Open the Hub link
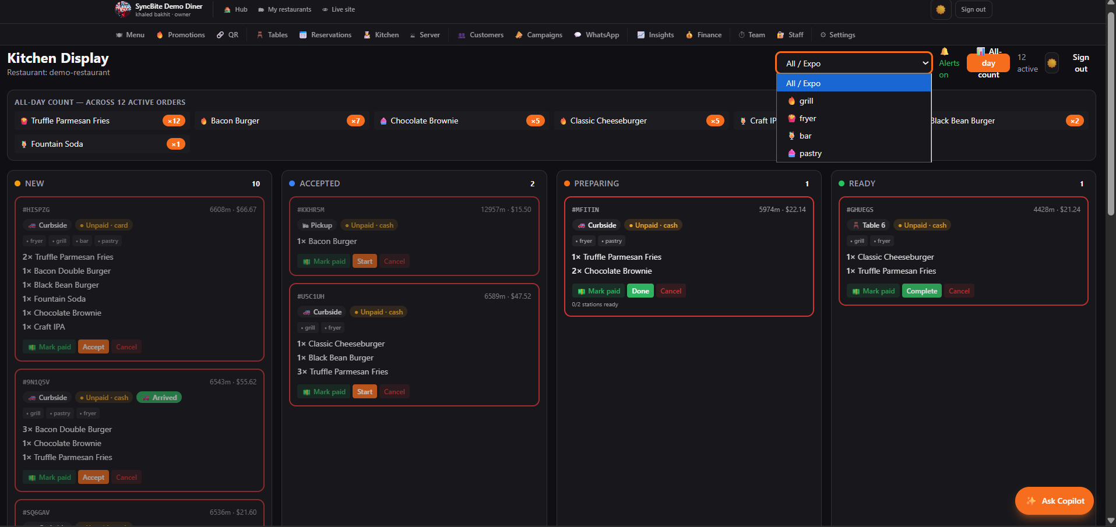1116x527 pixels. point(236,9)
